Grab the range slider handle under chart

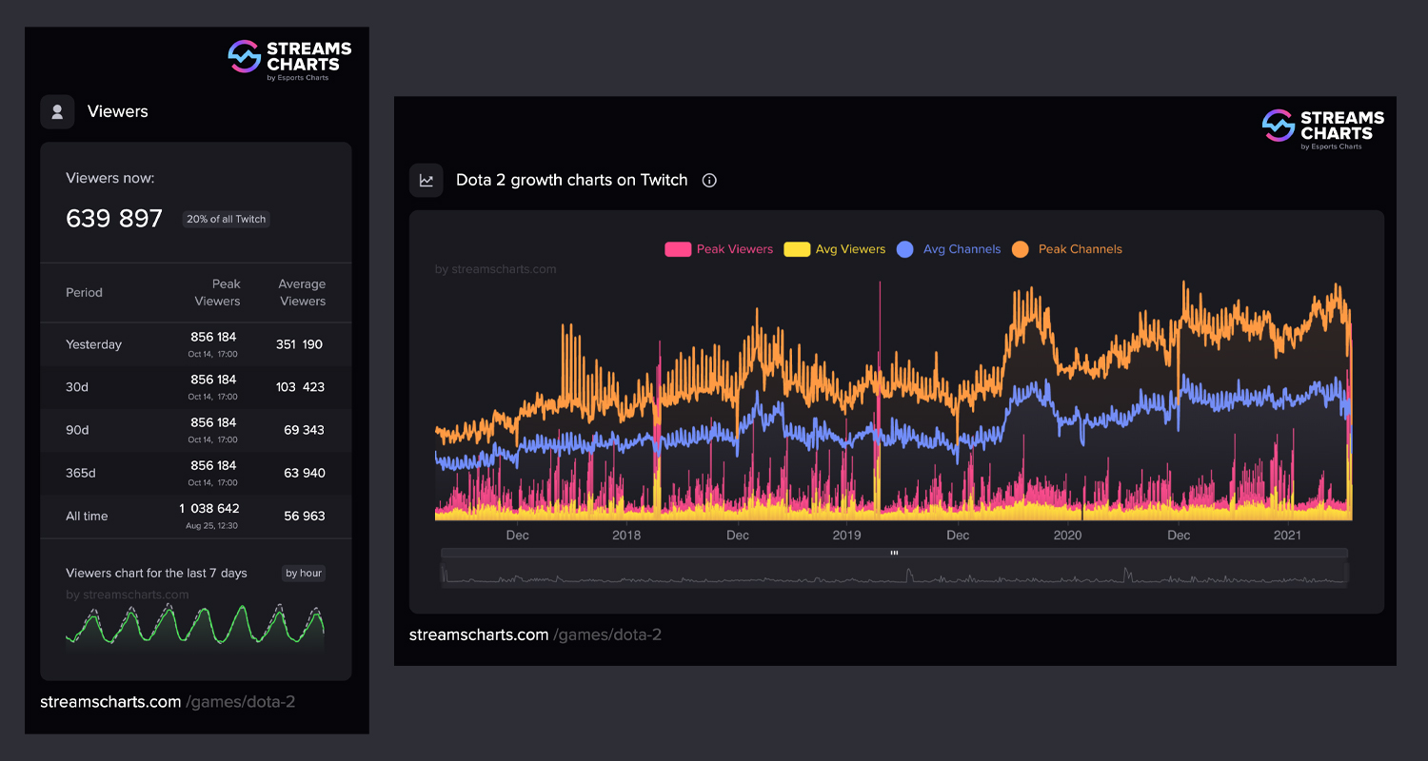(x=894, y=553)
